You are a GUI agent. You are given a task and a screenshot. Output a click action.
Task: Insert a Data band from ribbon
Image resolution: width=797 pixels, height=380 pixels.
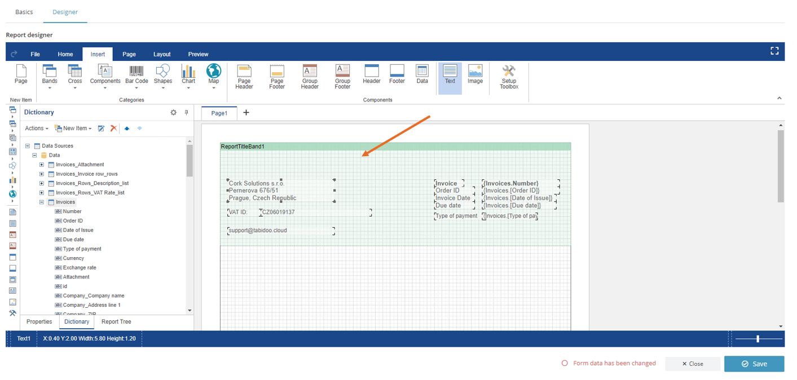(x=422, y=75)
